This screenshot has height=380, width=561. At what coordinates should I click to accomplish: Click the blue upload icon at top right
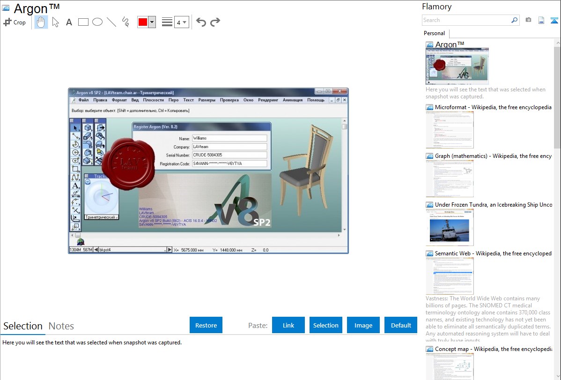[554, 20]
